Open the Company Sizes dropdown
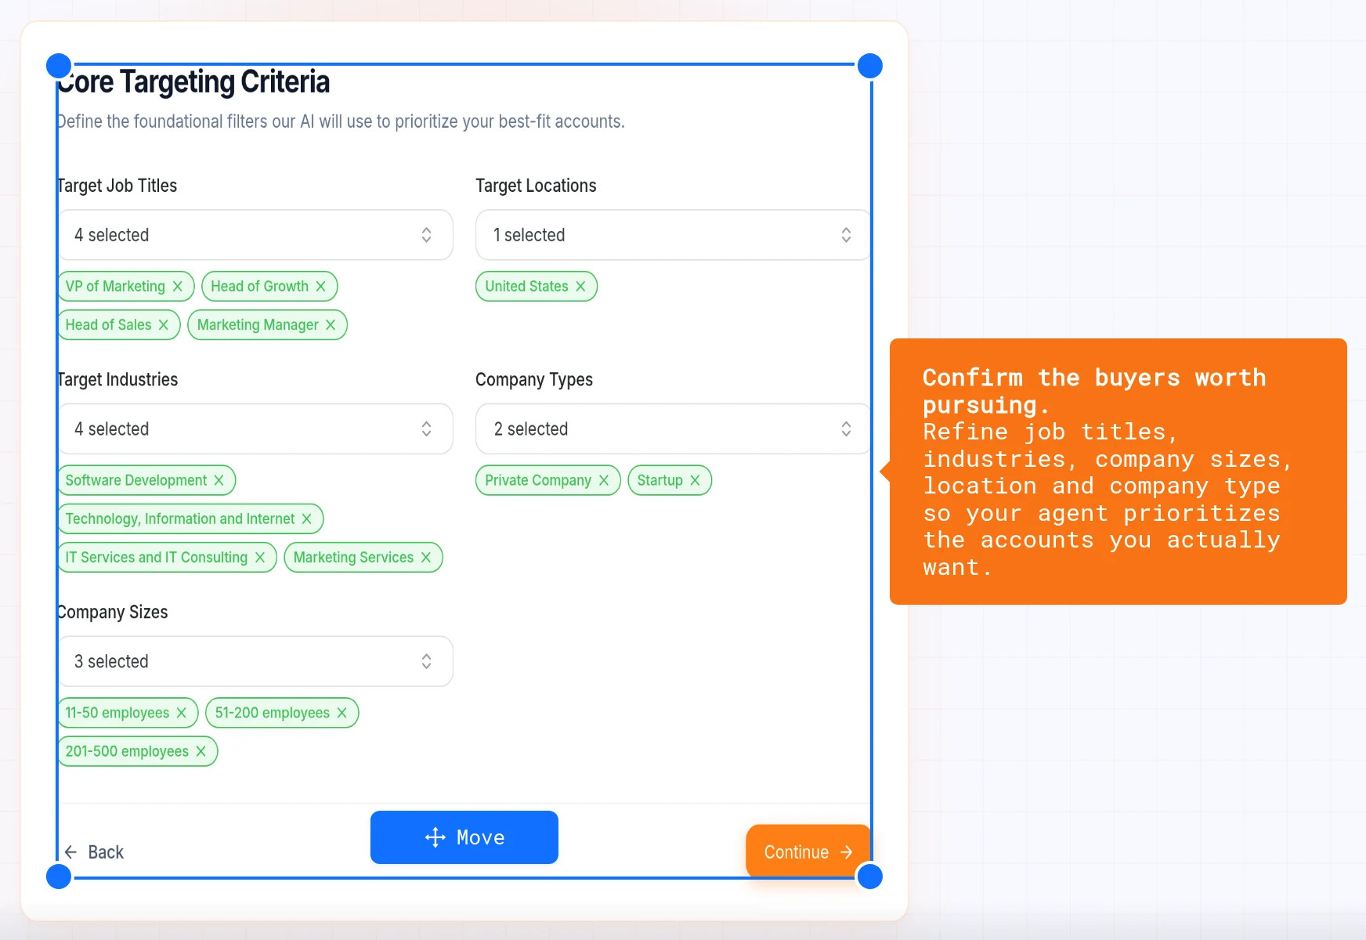The height and width of the screenshot is (940, 1366). 255,662
